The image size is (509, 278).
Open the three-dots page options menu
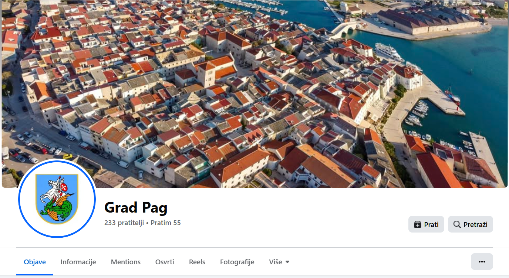coord(482,261)
